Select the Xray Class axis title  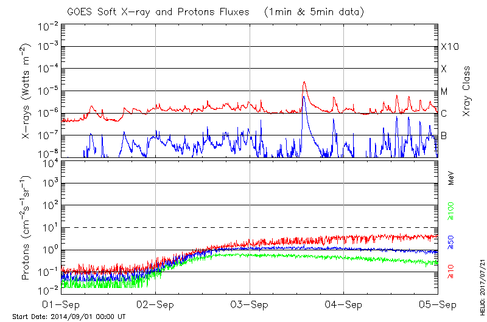point(467,91)
